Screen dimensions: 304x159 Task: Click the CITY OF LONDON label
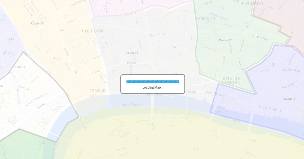point(231,81)
